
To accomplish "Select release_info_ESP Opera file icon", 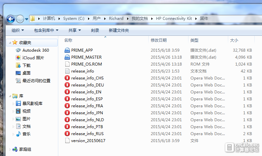I will tap(67, 99).
